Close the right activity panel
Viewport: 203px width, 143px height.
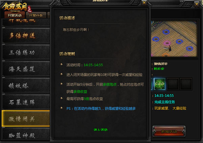pos(197,4)
